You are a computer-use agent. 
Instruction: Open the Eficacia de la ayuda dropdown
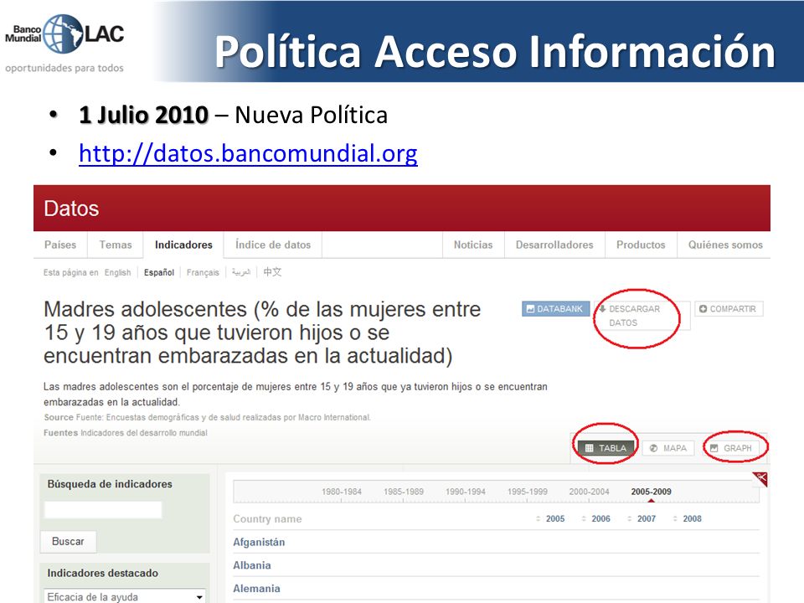(125, 597)
